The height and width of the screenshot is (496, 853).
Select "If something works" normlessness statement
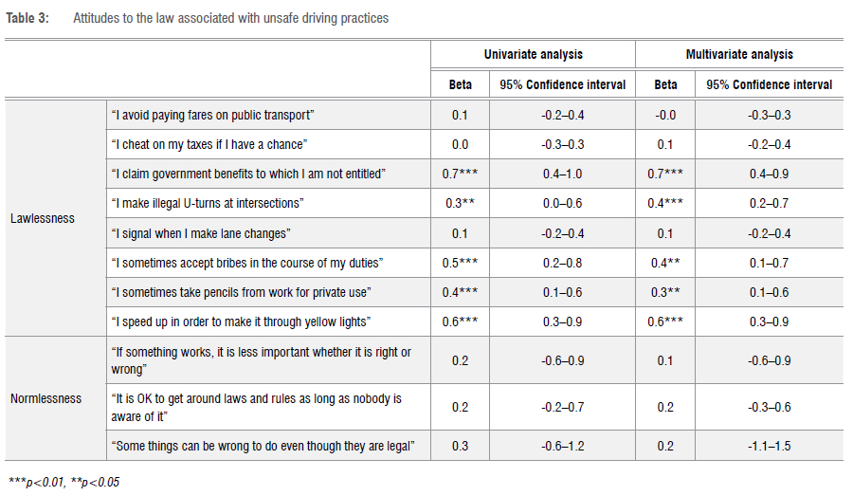click(262, 360)
